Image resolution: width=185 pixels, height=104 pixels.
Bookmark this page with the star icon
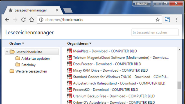pyautogui.click(x=157, y=20)
